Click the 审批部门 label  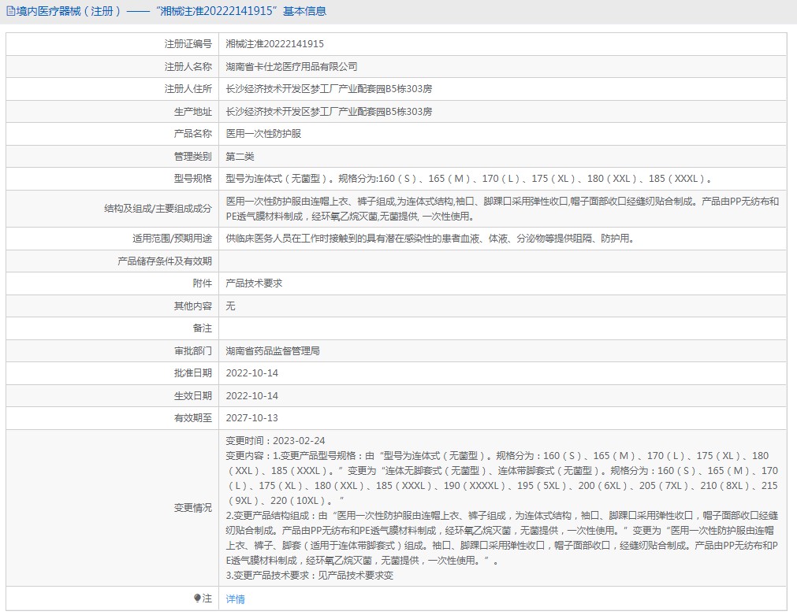pos(192,351)
